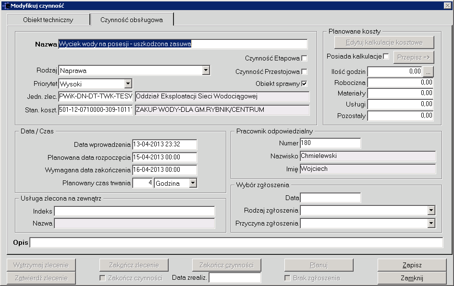Click the Wymagana data zakończenia field
454x286 pixels.
[x=164, y=170]
